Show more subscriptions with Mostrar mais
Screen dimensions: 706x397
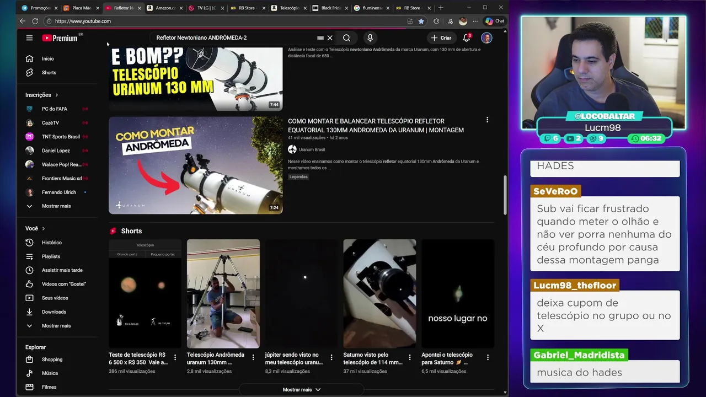click(56, 206)
